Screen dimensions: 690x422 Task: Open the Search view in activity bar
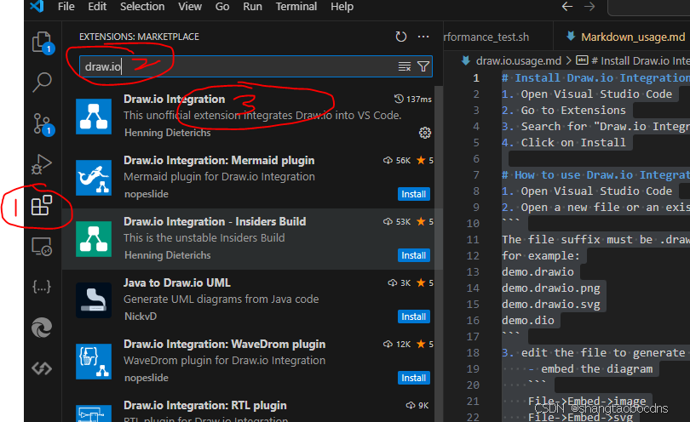coord(43,82)
